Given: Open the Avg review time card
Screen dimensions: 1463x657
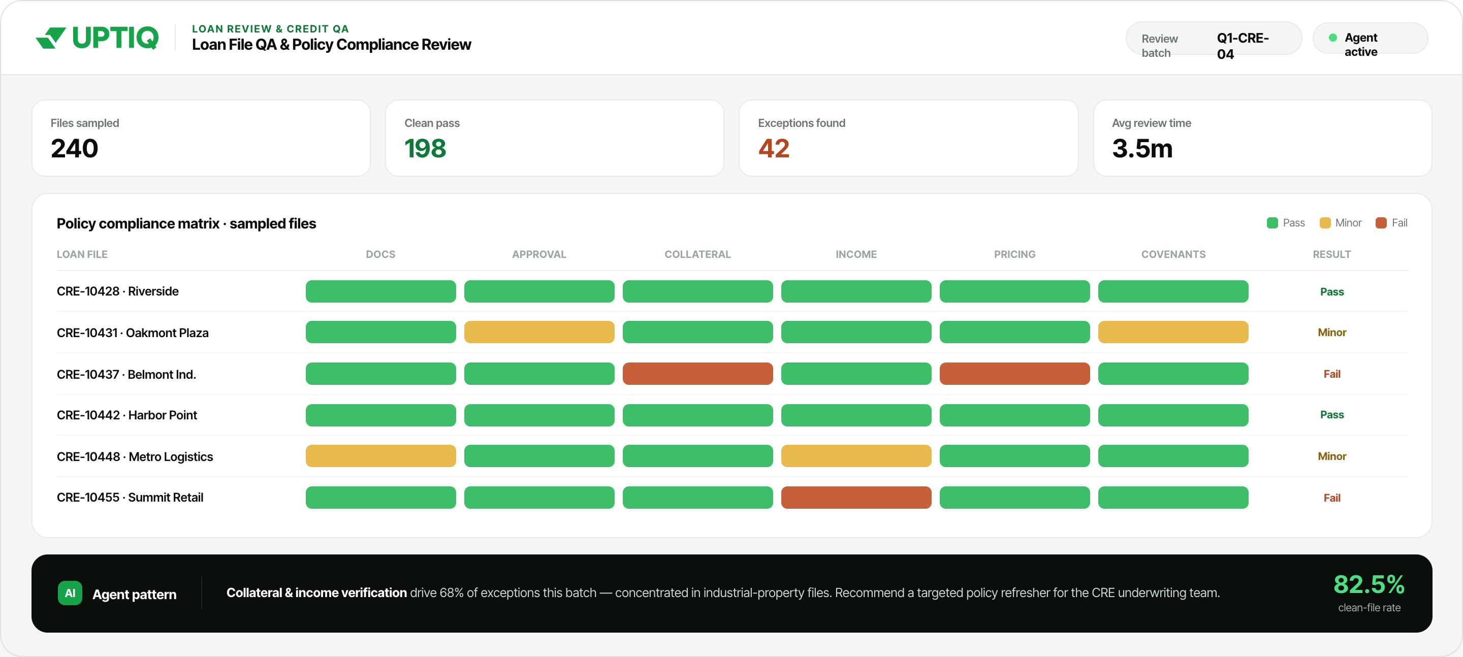Looking at the screenshot, I should tap(1262, 138).
